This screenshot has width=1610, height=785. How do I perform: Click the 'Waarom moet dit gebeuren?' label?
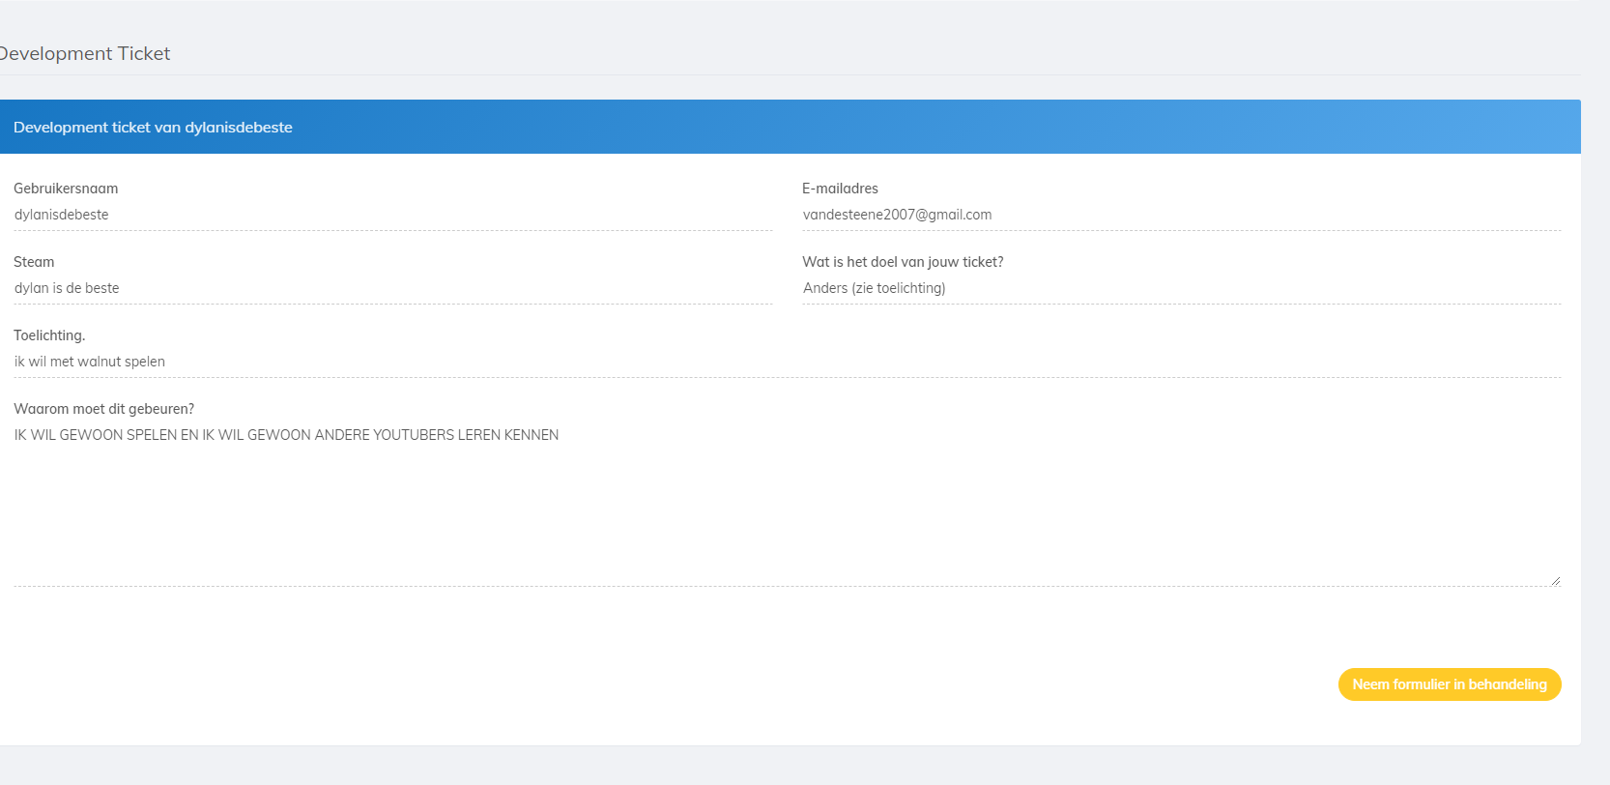(103, 409)
